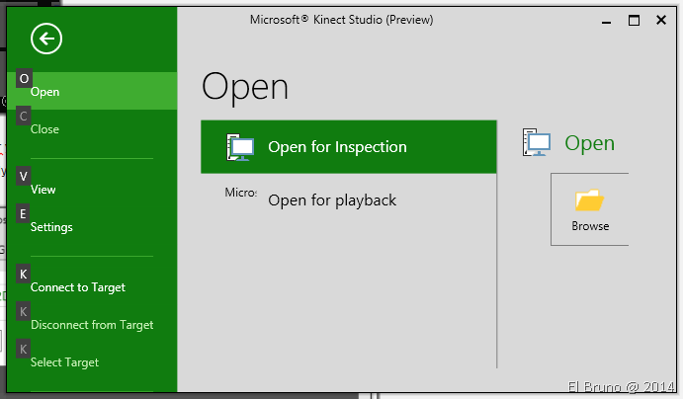Screen dimensions: 683x399
Task: Click monitor icon beside green Open heading
Action: [537, 144]
